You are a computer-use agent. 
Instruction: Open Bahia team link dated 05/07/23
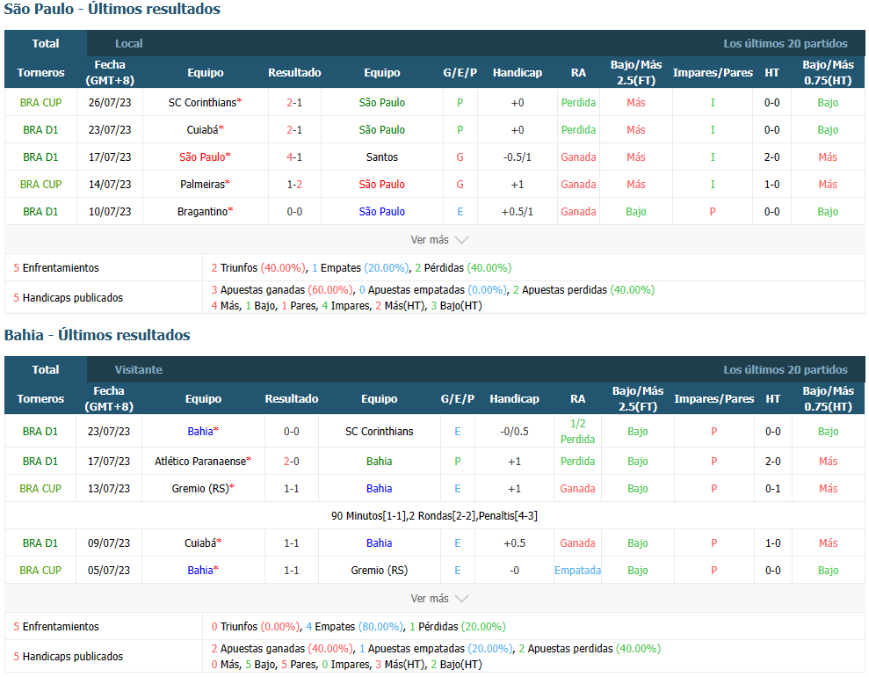pos(200,570)
